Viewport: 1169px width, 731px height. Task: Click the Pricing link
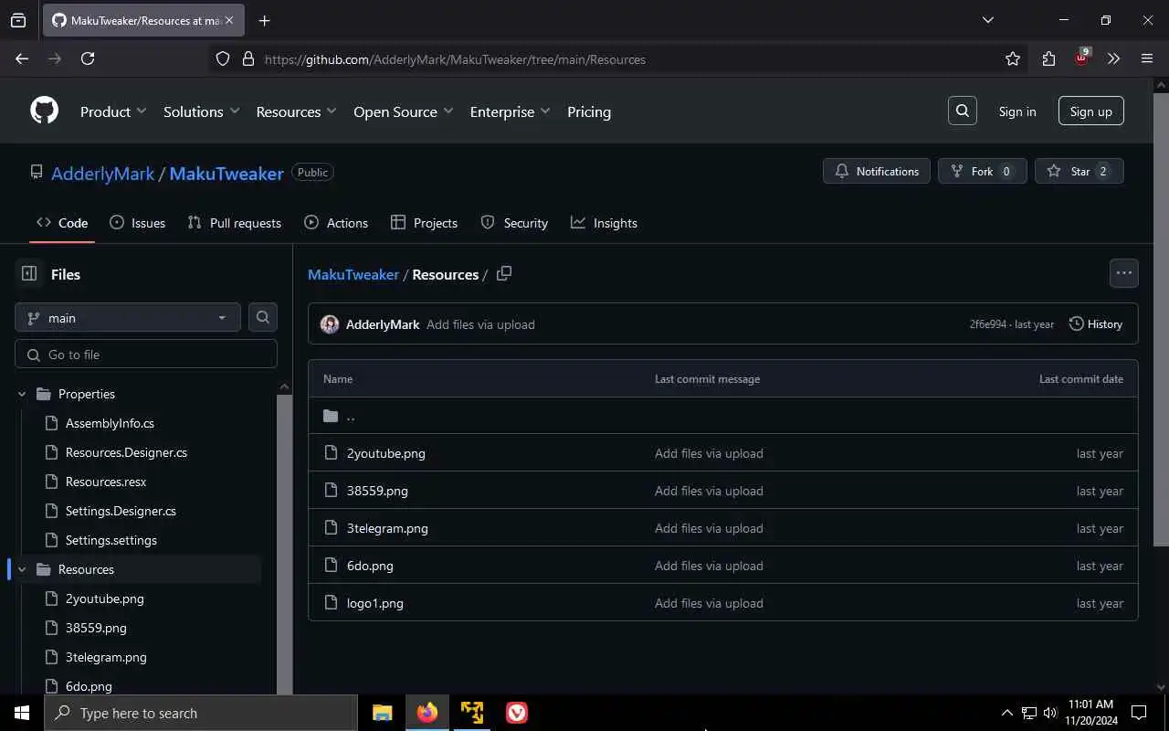[x=589, y=111]
